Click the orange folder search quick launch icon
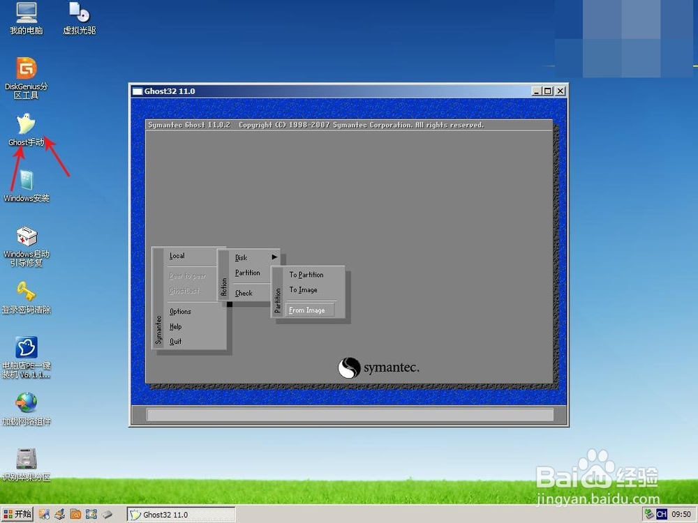Screen dimensions: 698x523 click(75, 515)
